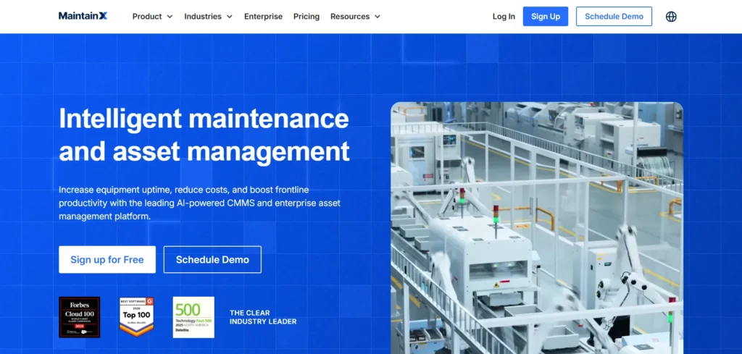Expand the Product menu chevron

170,17
